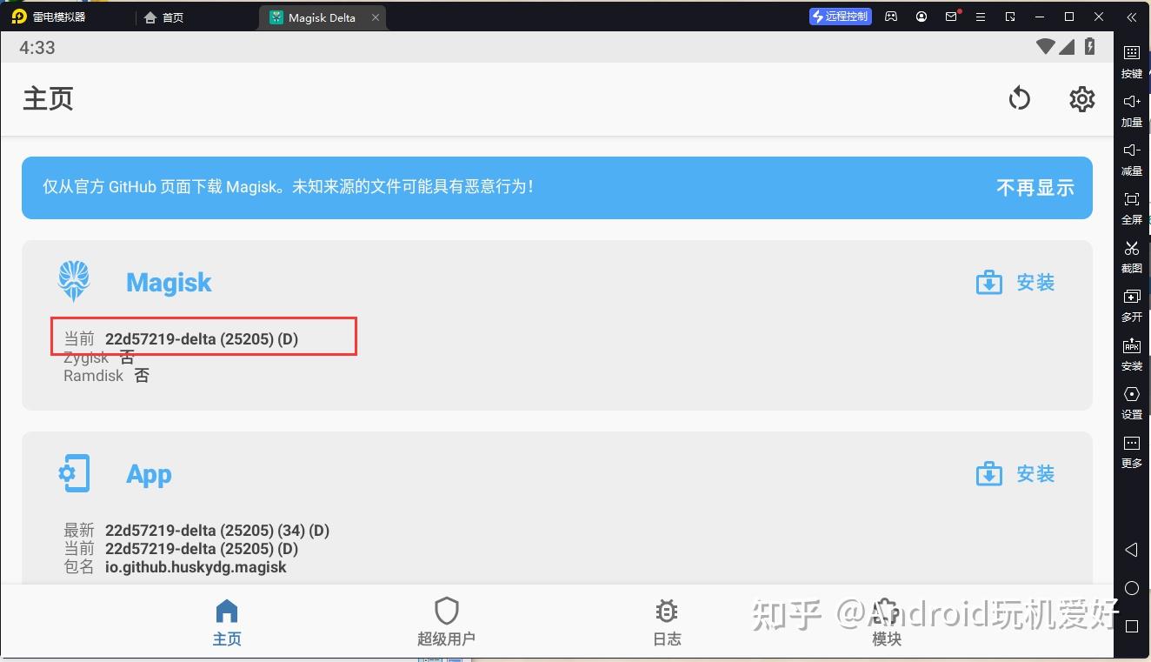Tap the Android home circle button

tap(1132, 588)
